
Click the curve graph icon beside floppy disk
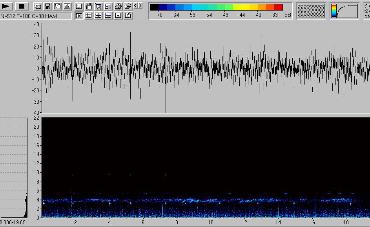tap(57, 6)
